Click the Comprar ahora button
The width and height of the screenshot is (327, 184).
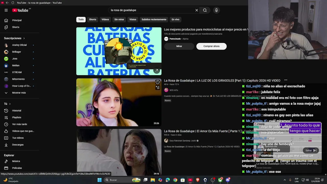coord(211,46)
